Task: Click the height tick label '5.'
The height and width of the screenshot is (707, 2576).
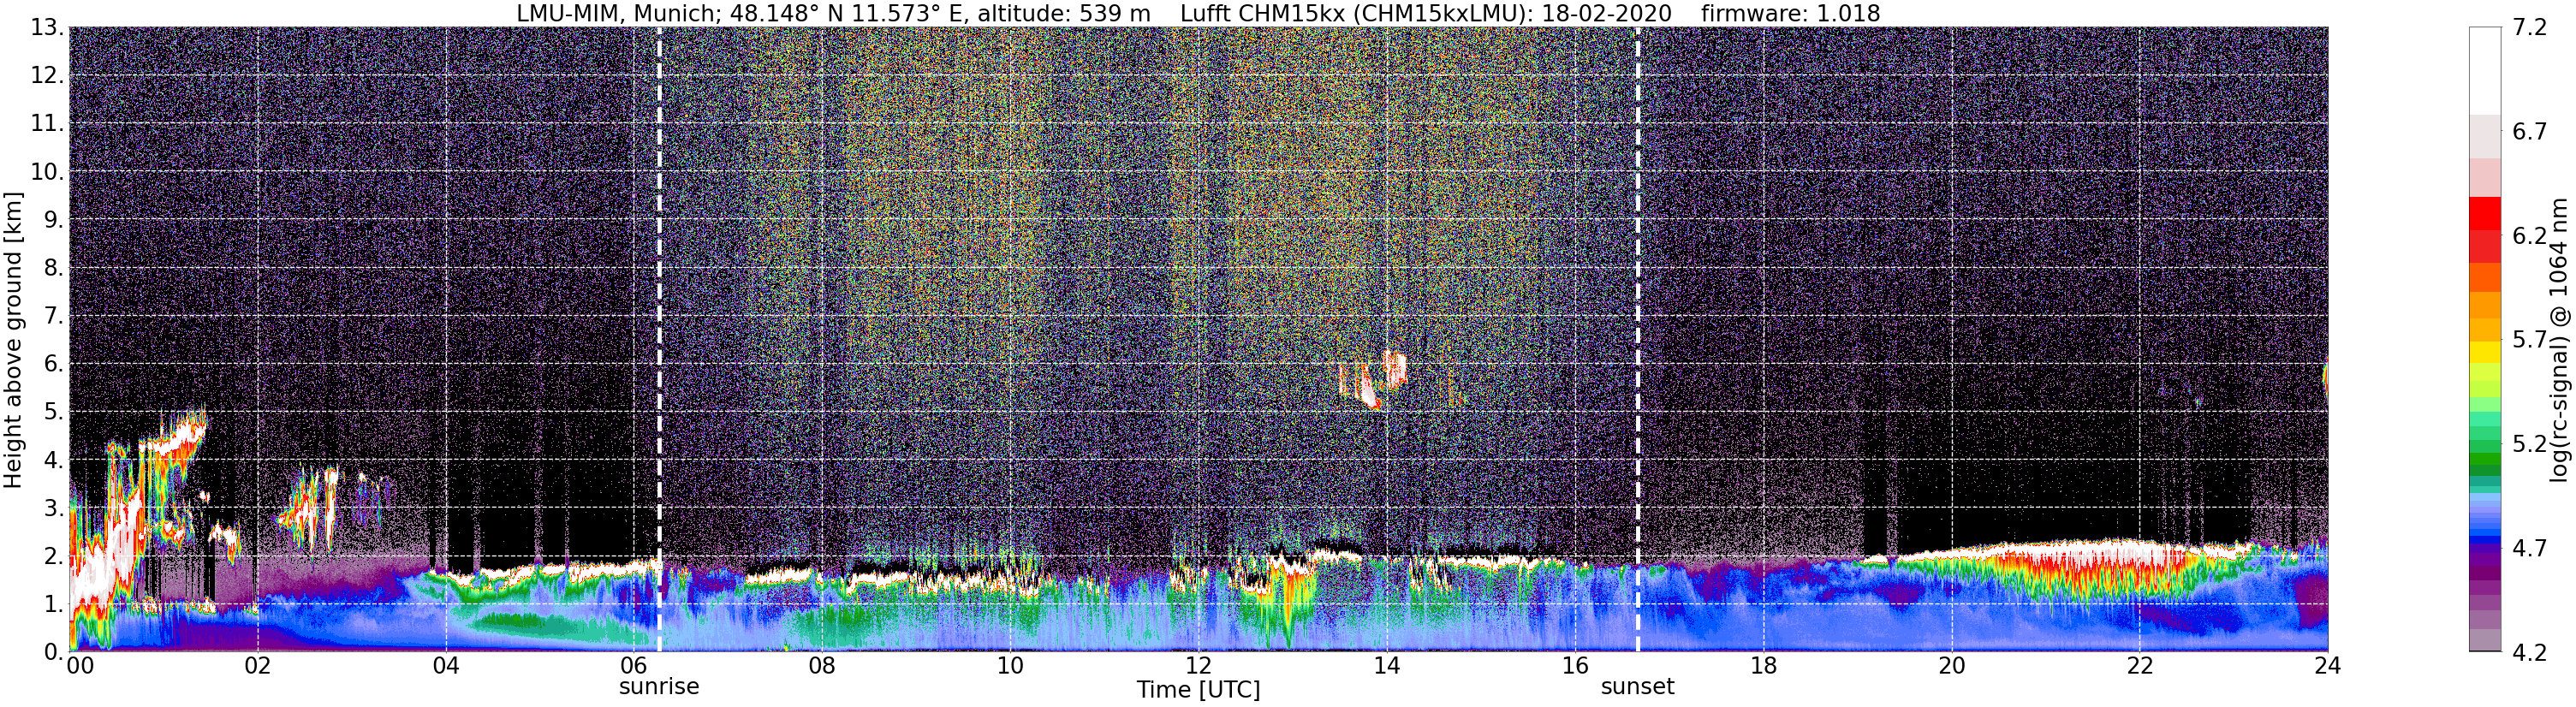Action: pyautogui.click(x=53, y=412)
